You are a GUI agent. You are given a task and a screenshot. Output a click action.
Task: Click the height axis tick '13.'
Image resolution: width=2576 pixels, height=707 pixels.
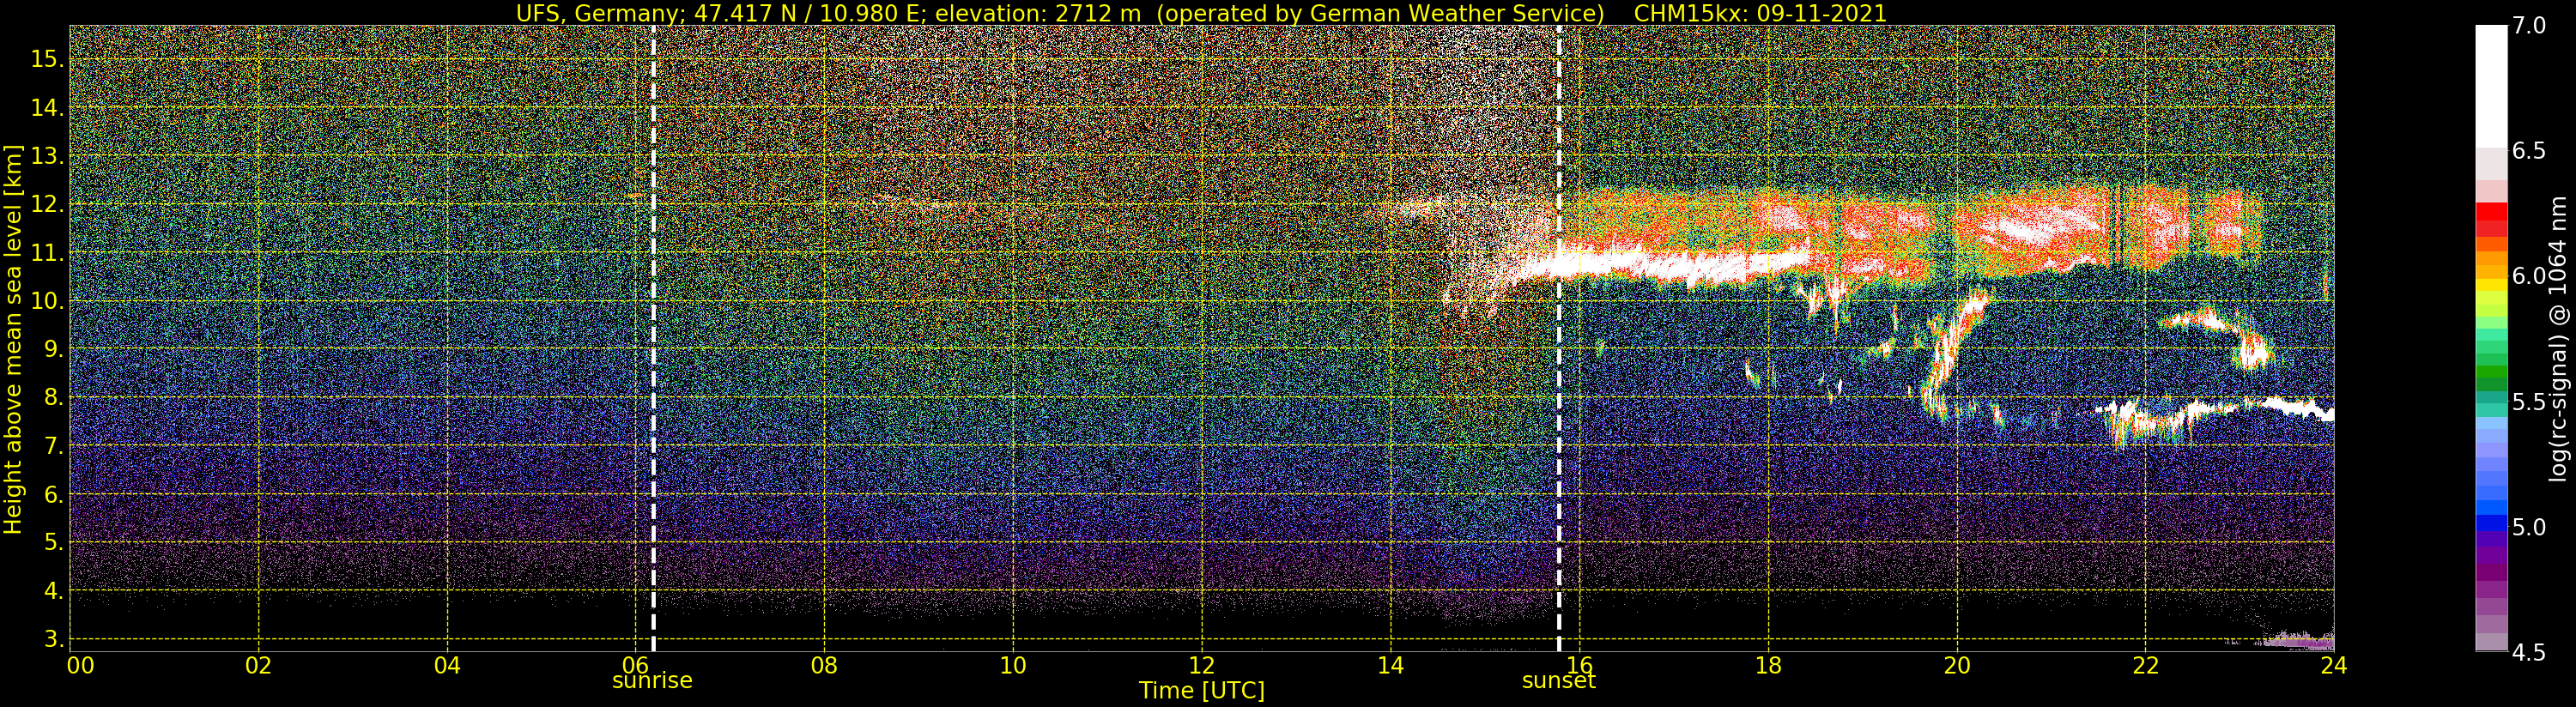click(48, 156)
